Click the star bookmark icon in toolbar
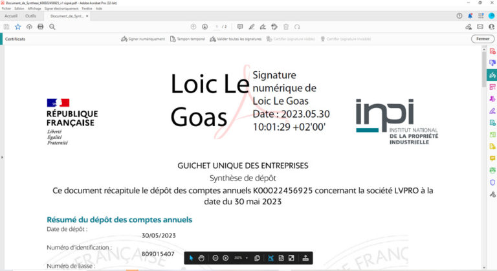Image resolution: width=497 pixels, height=271 pixels. [x=17, y=27]
